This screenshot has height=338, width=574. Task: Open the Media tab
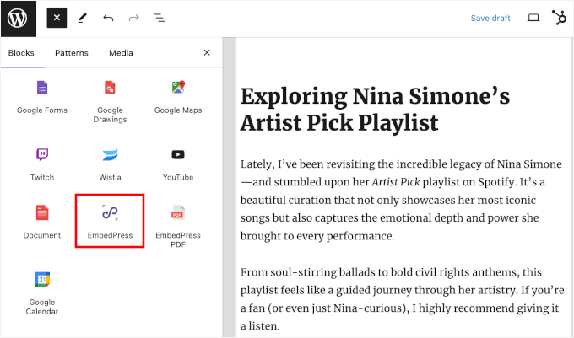121,53
